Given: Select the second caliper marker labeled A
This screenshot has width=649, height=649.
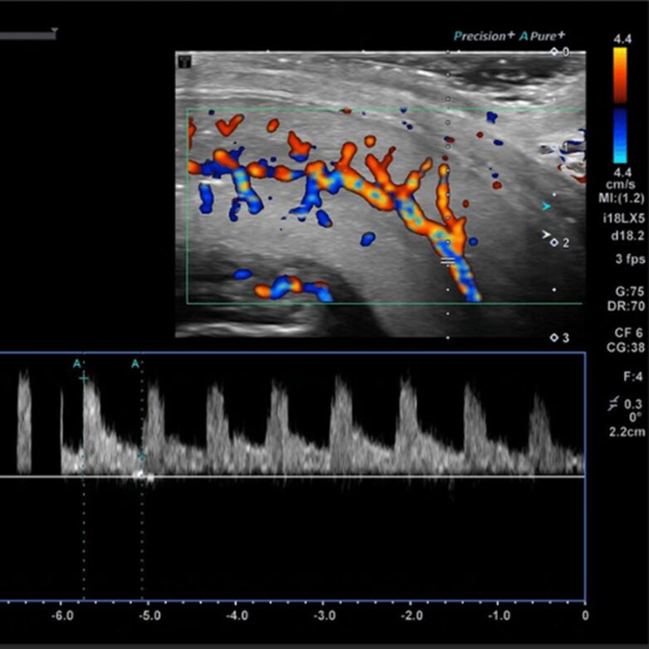Looking at the screenshot, I should [135, 364].
